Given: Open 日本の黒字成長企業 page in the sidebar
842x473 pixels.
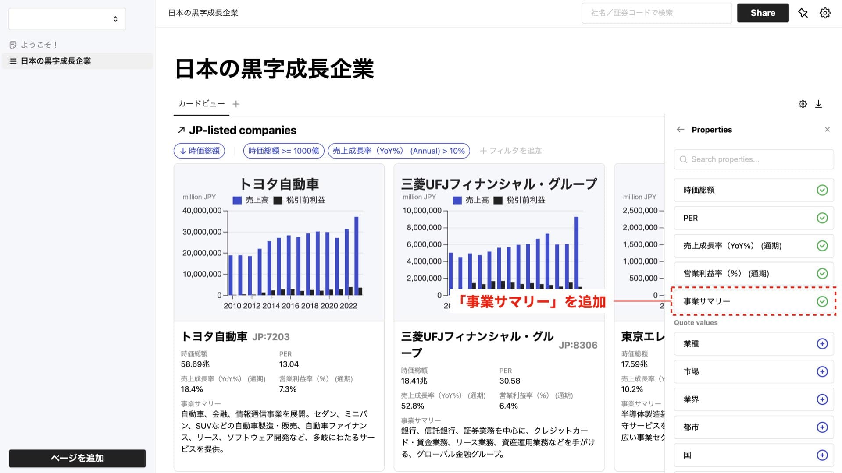Looking at the screenshot, I should [x=77, y=61].
